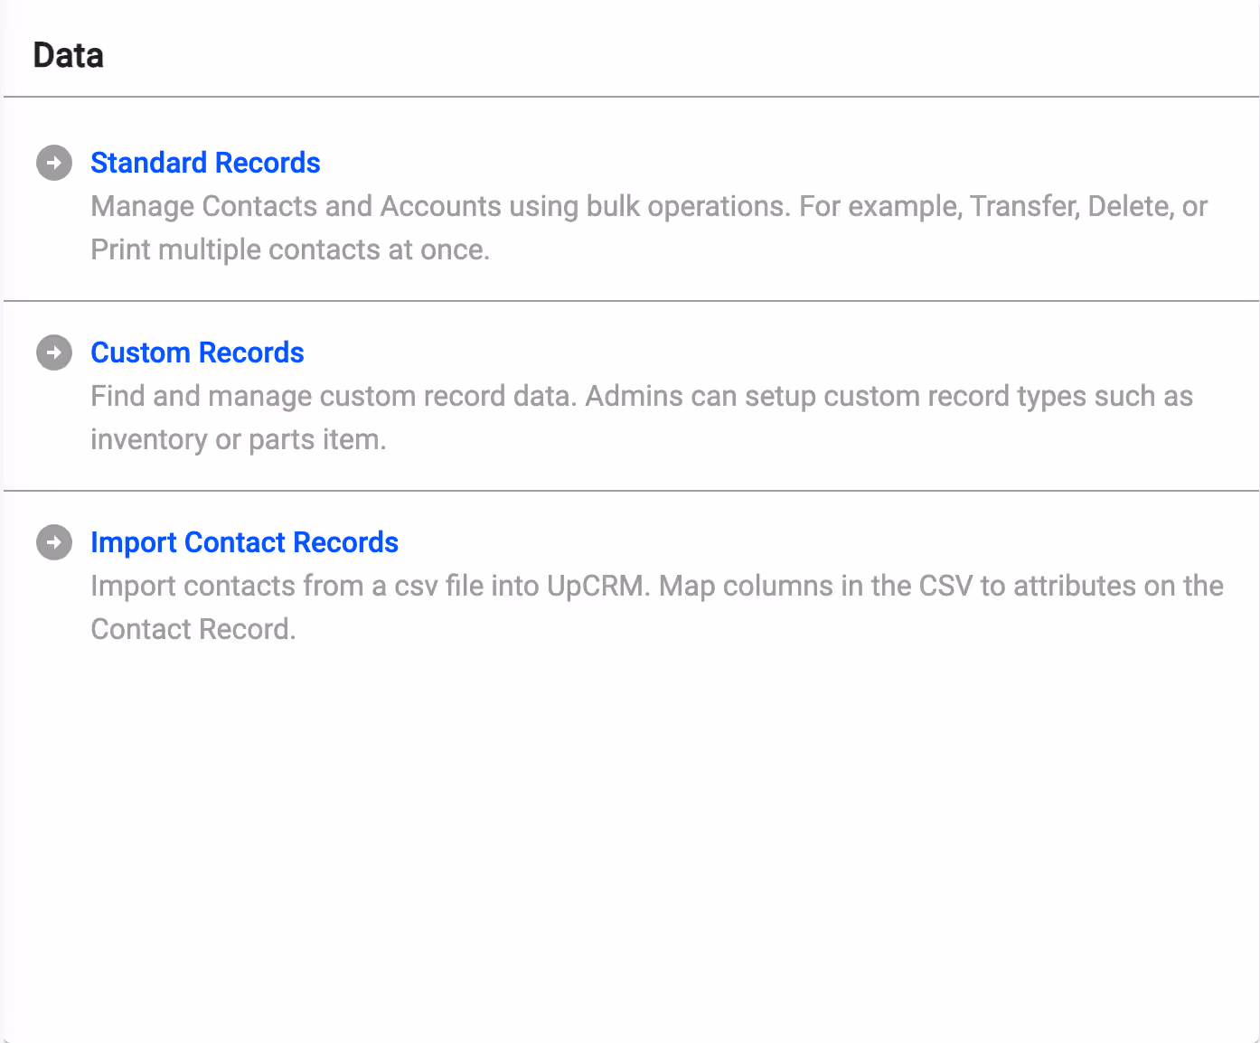Screen dimensions: 1260x1043
Task: Click the 'inventory or parts item' line
Action: click(239, 440)
